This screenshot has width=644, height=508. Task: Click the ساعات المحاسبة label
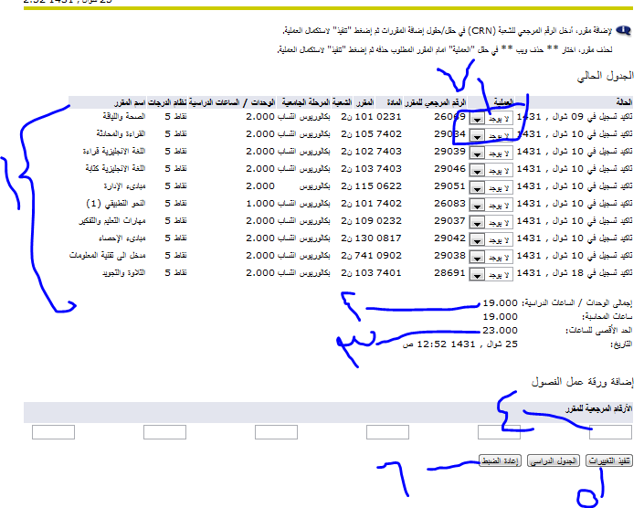tap(607, 317)
